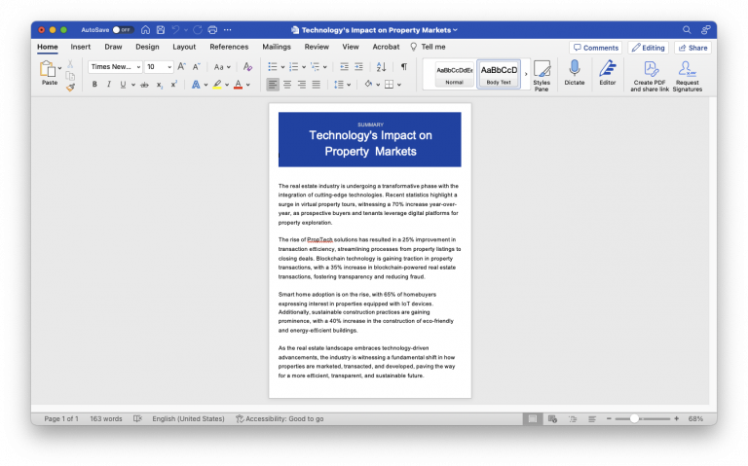748x466 pixels.
Task: Click the Clear Formatting icon
Action: coord(247,67)
